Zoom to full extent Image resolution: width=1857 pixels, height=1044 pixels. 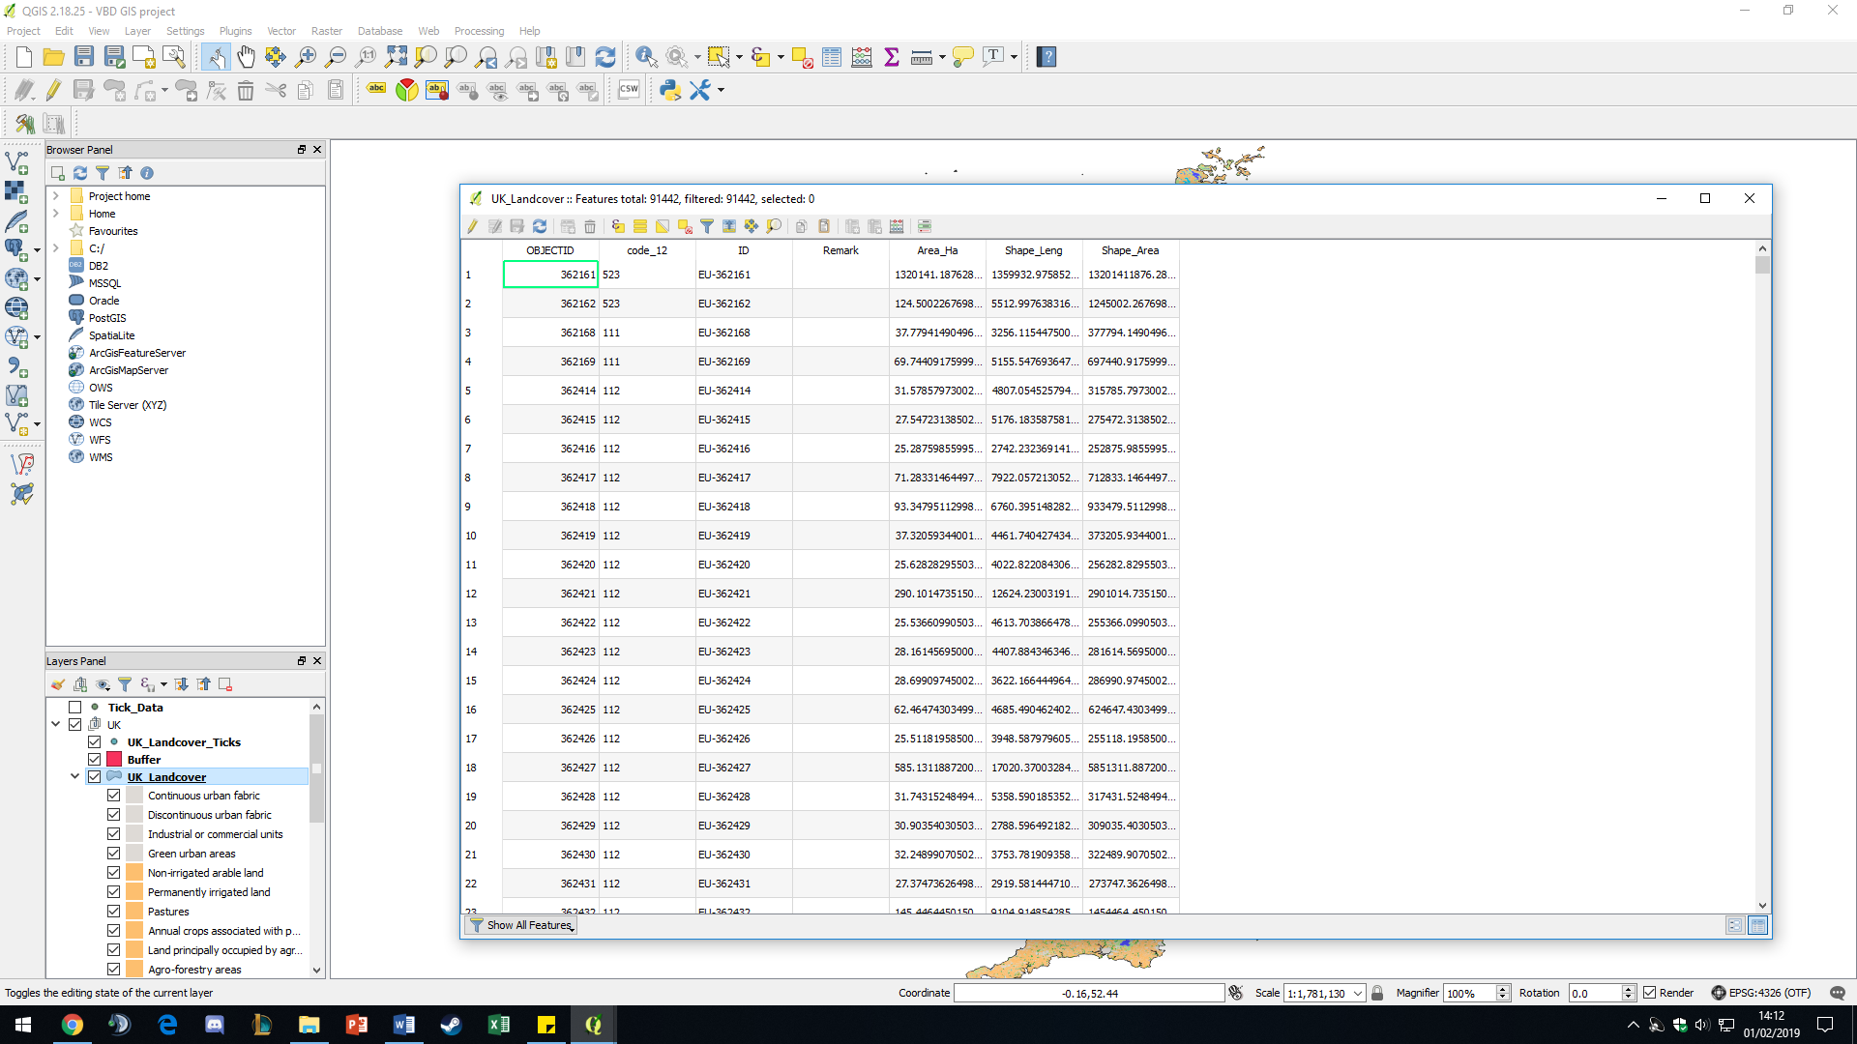pyautogui.click(x=396, y=57)
